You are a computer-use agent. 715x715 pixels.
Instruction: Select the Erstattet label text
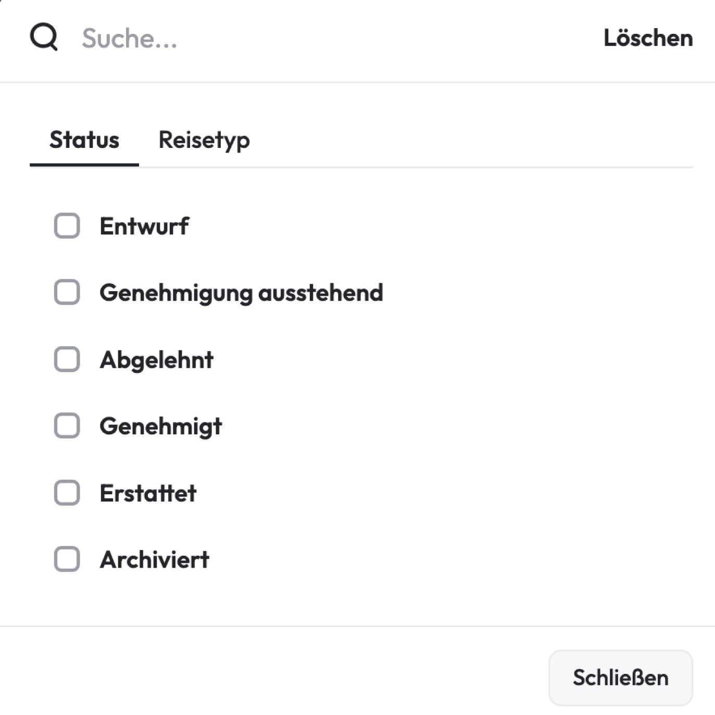click(147, 493)
